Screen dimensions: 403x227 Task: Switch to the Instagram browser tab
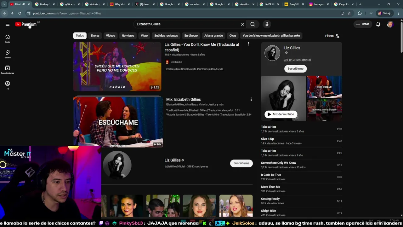click(x=319, y=4)
